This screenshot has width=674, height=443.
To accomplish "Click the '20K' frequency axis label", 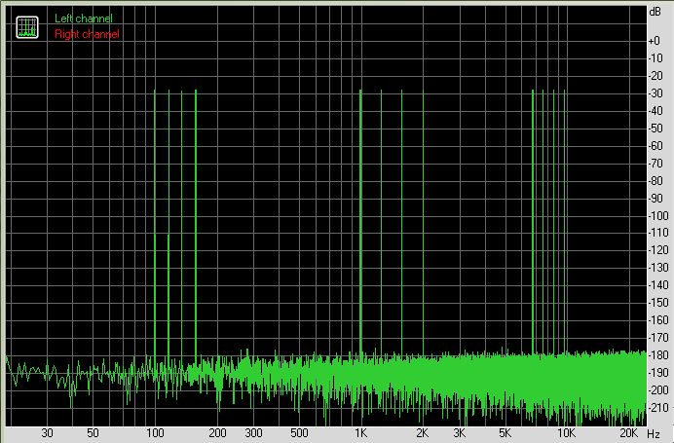I will click(x=629, y=433).
